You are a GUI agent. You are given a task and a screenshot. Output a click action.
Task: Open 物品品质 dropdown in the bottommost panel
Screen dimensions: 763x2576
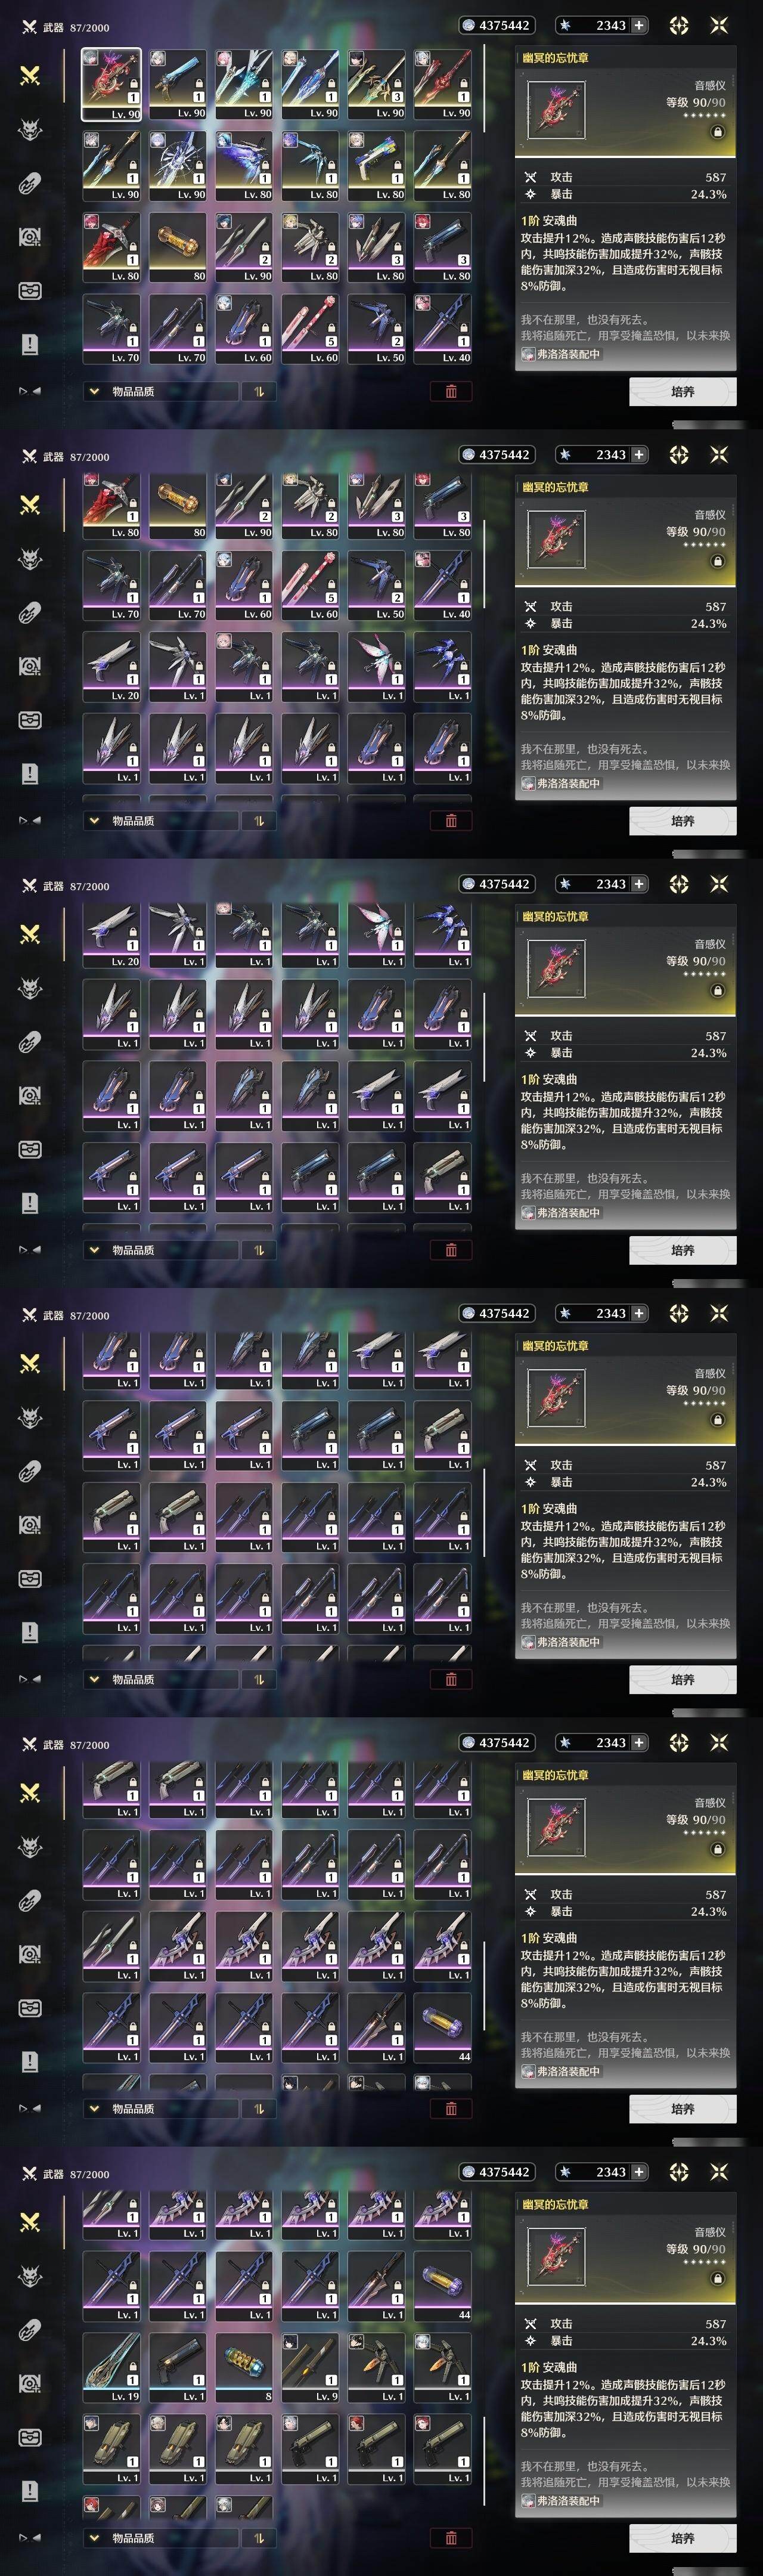click(160, 2538)
